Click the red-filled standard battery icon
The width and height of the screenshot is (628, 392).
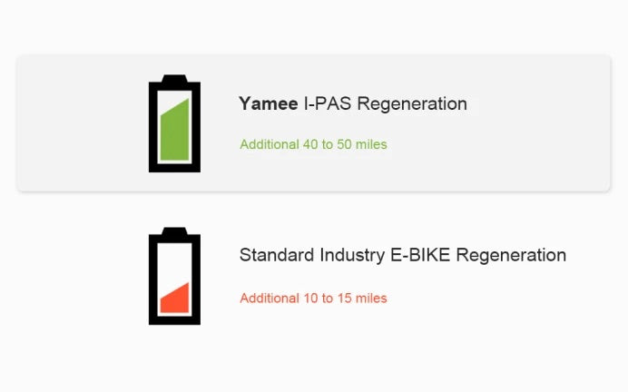point(174,276)
